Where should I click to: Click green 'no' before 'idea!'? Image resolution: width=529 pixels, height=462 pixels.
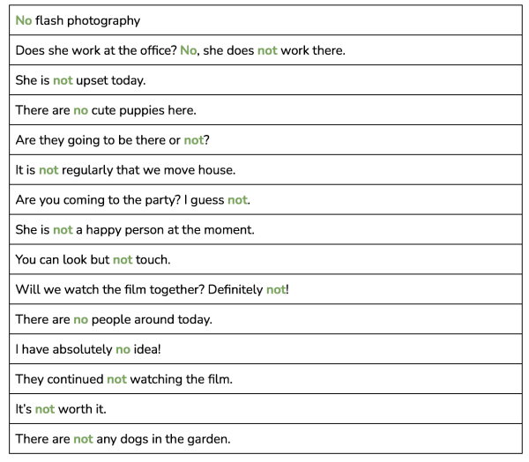pyautogui.click(x=123, y=349)
